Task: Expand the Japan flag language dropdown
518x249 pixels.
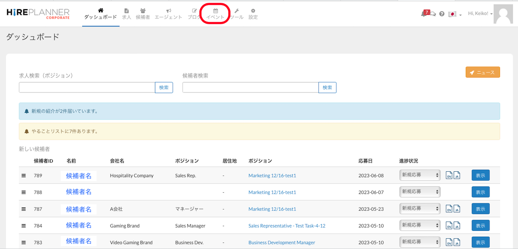Action: pos(455,14)
